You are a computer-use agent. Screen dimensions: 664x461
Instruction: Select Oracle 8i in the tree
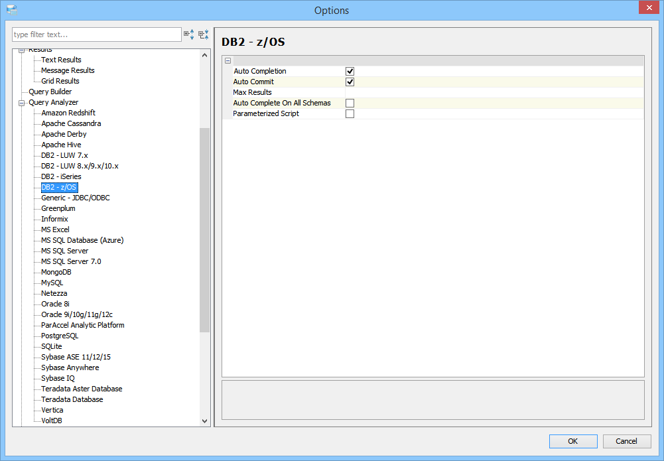coord(55,304)
